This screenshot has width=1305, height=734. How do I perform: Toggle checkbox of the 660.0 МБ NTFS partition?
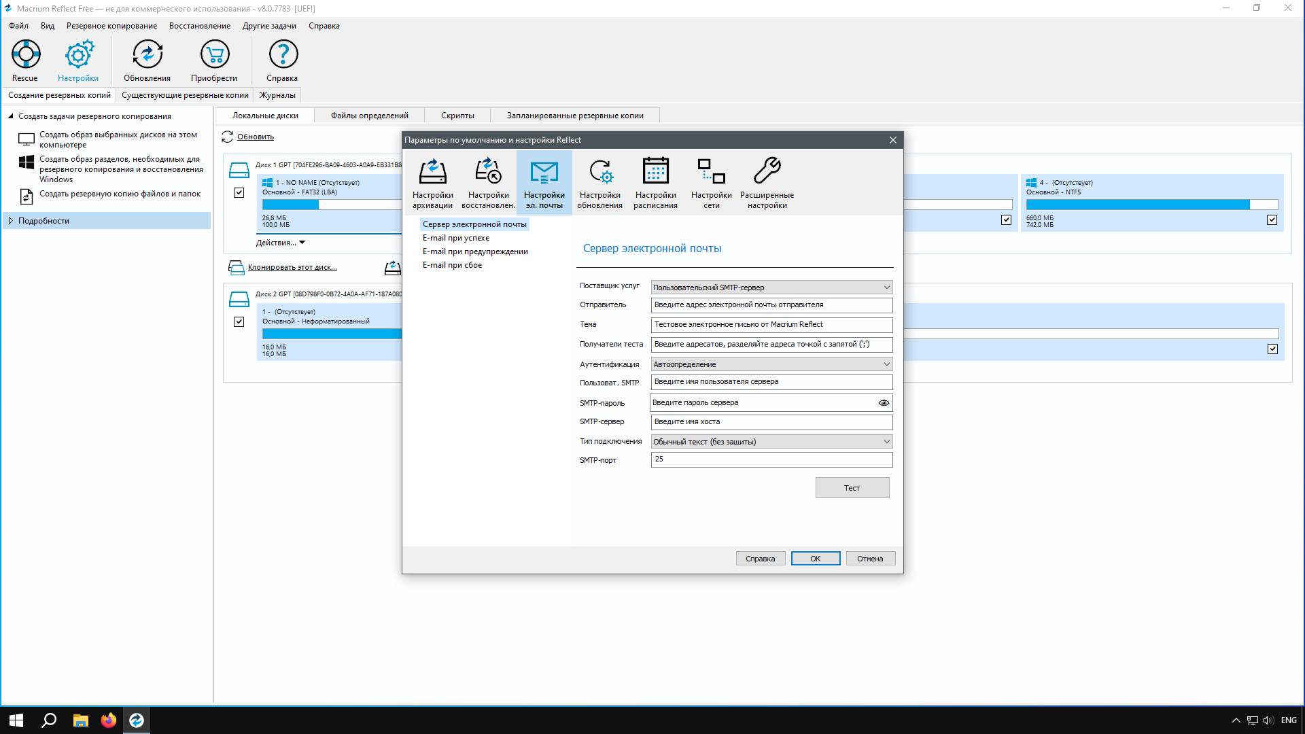(1272, 220)
